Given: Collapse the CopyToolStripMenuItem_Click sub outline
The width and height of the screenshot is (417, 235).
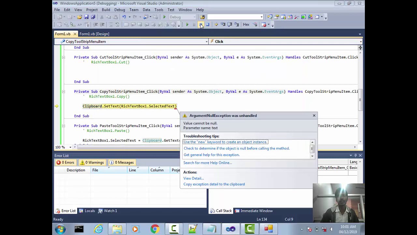Looking at the screenshot, I should point(64,92).
